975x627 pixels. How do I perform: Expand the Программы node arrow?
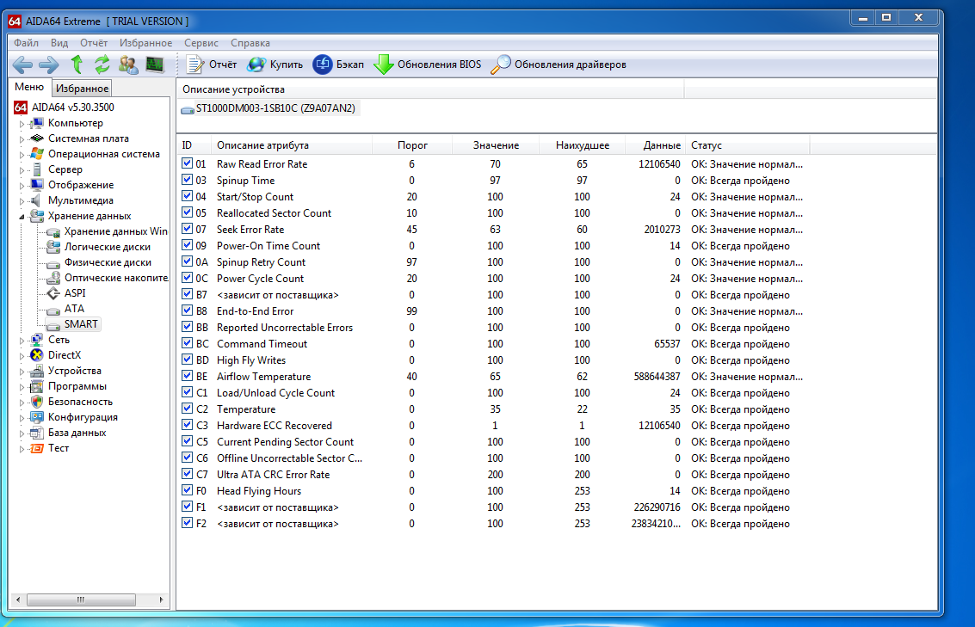coord(22,387)
